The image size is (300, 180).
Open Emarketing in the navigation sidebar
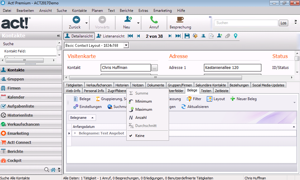[31, 133]
